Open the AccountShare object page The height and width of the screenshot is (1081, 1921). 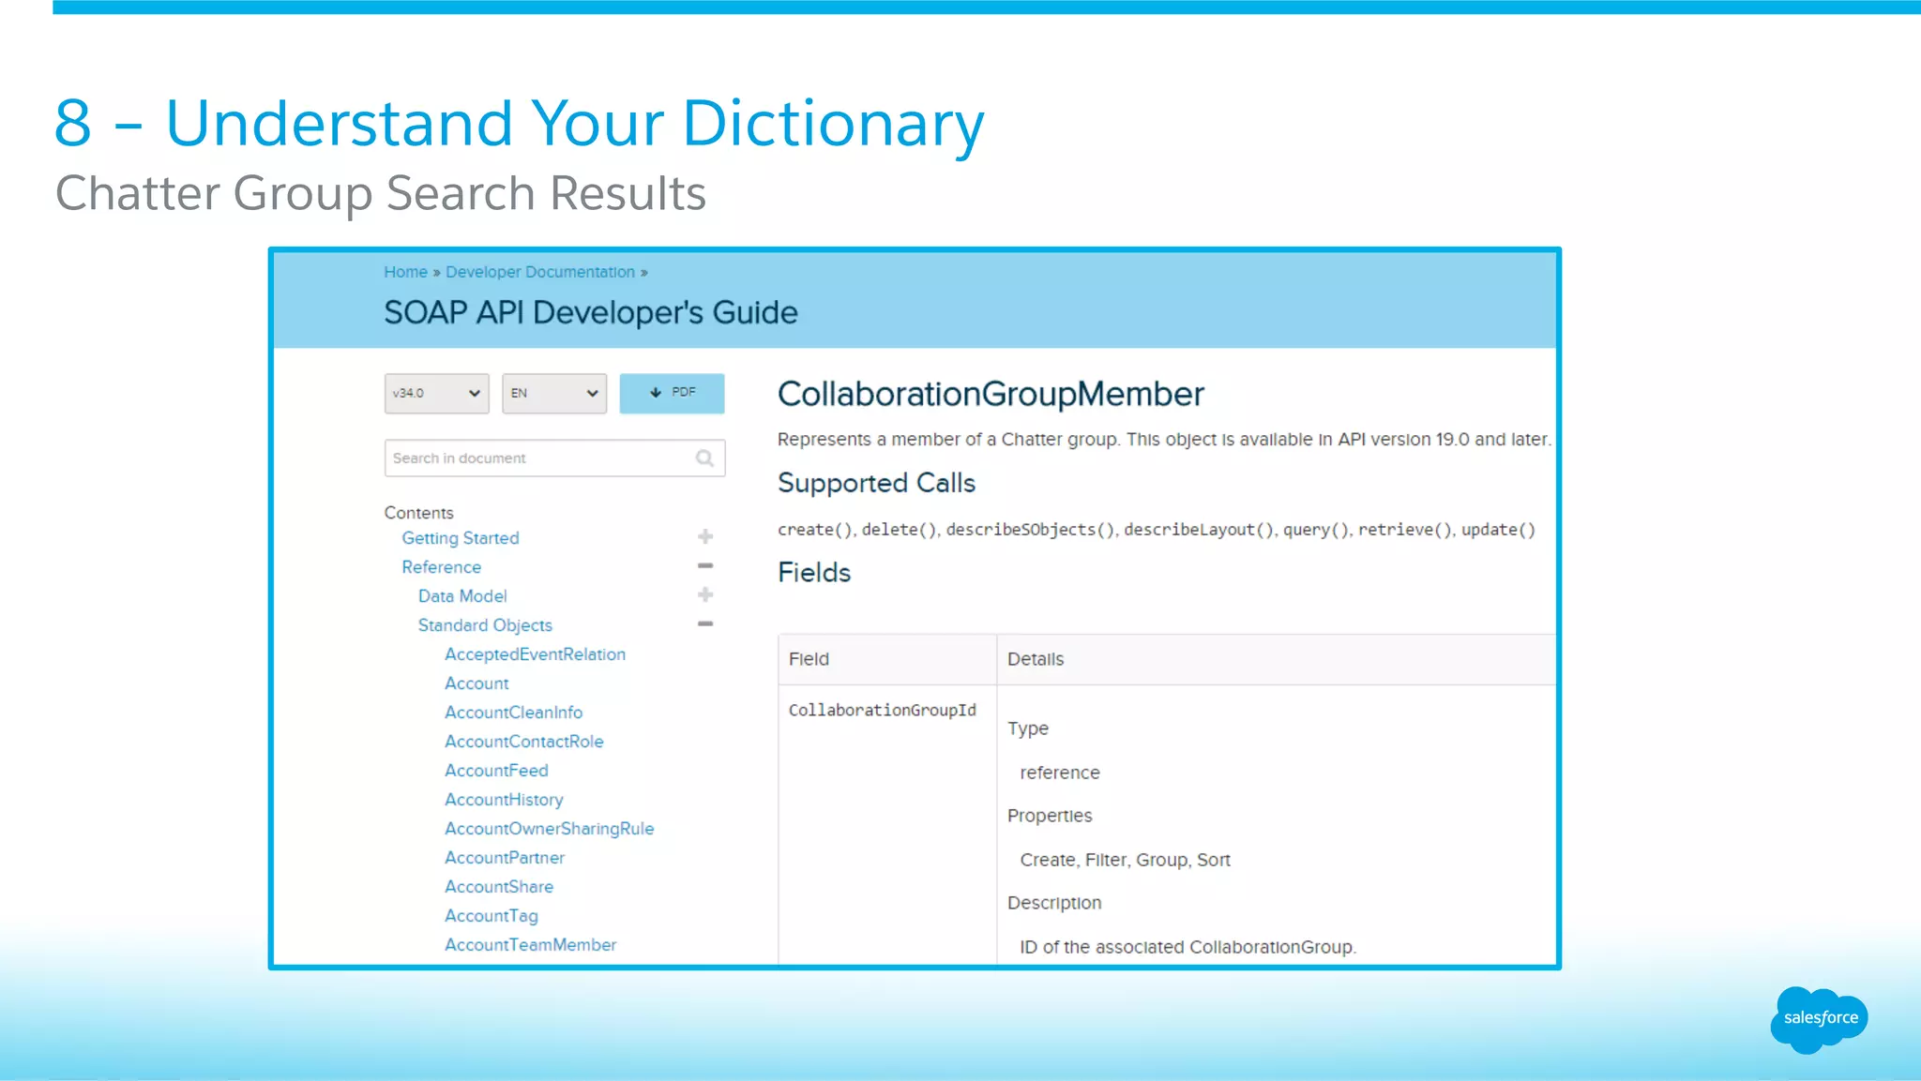(499, 887)
